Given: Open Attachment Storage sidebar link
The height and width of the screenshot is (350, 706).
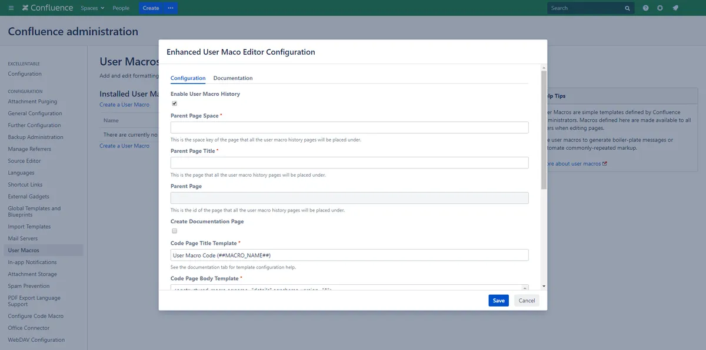Looking at the screenshot, I should (x=32, y=274).
